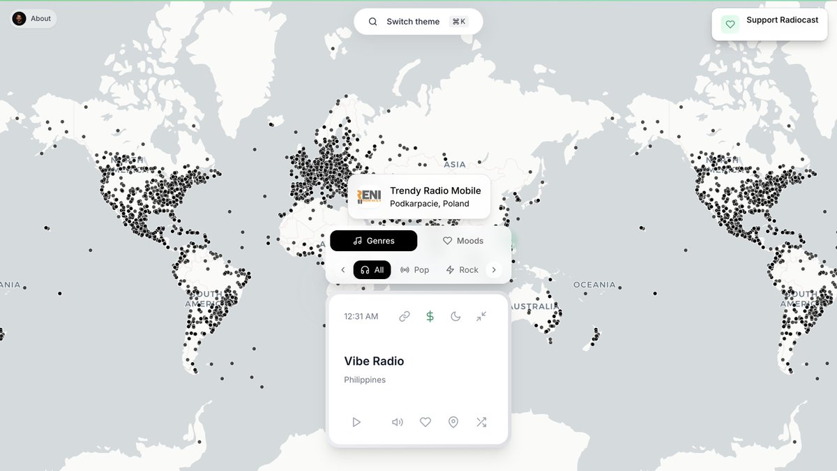Toggle the Genres filter
The image size is (837, 471).
point(373,240)
